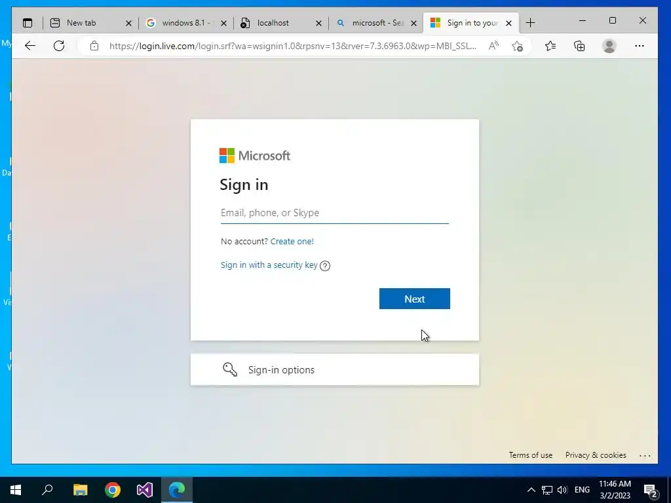Screen dimensions: 671x503
Task: Open the Windows Start menu
Action: 16,490
